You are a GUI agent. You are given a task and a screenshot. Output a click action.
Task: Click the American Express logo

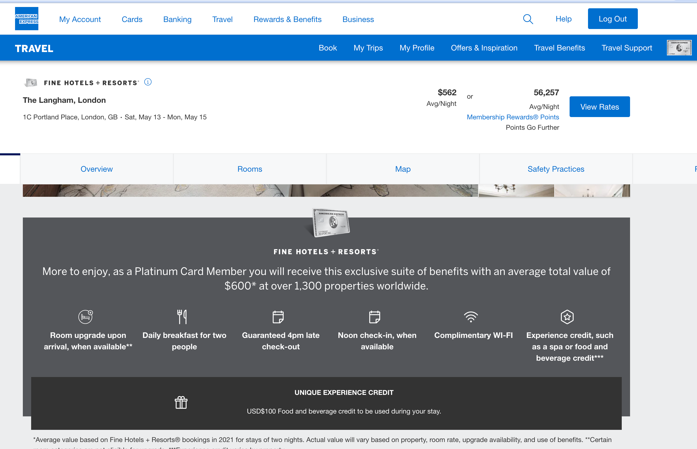pyautogui.click(x=26, y=19)
